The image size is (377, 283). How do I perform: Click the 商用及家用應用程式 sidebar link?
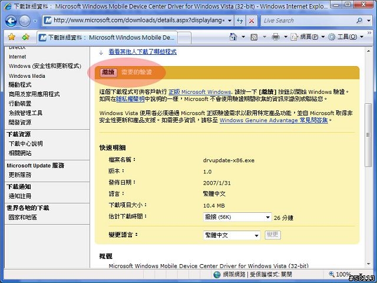tap(34, 94)
